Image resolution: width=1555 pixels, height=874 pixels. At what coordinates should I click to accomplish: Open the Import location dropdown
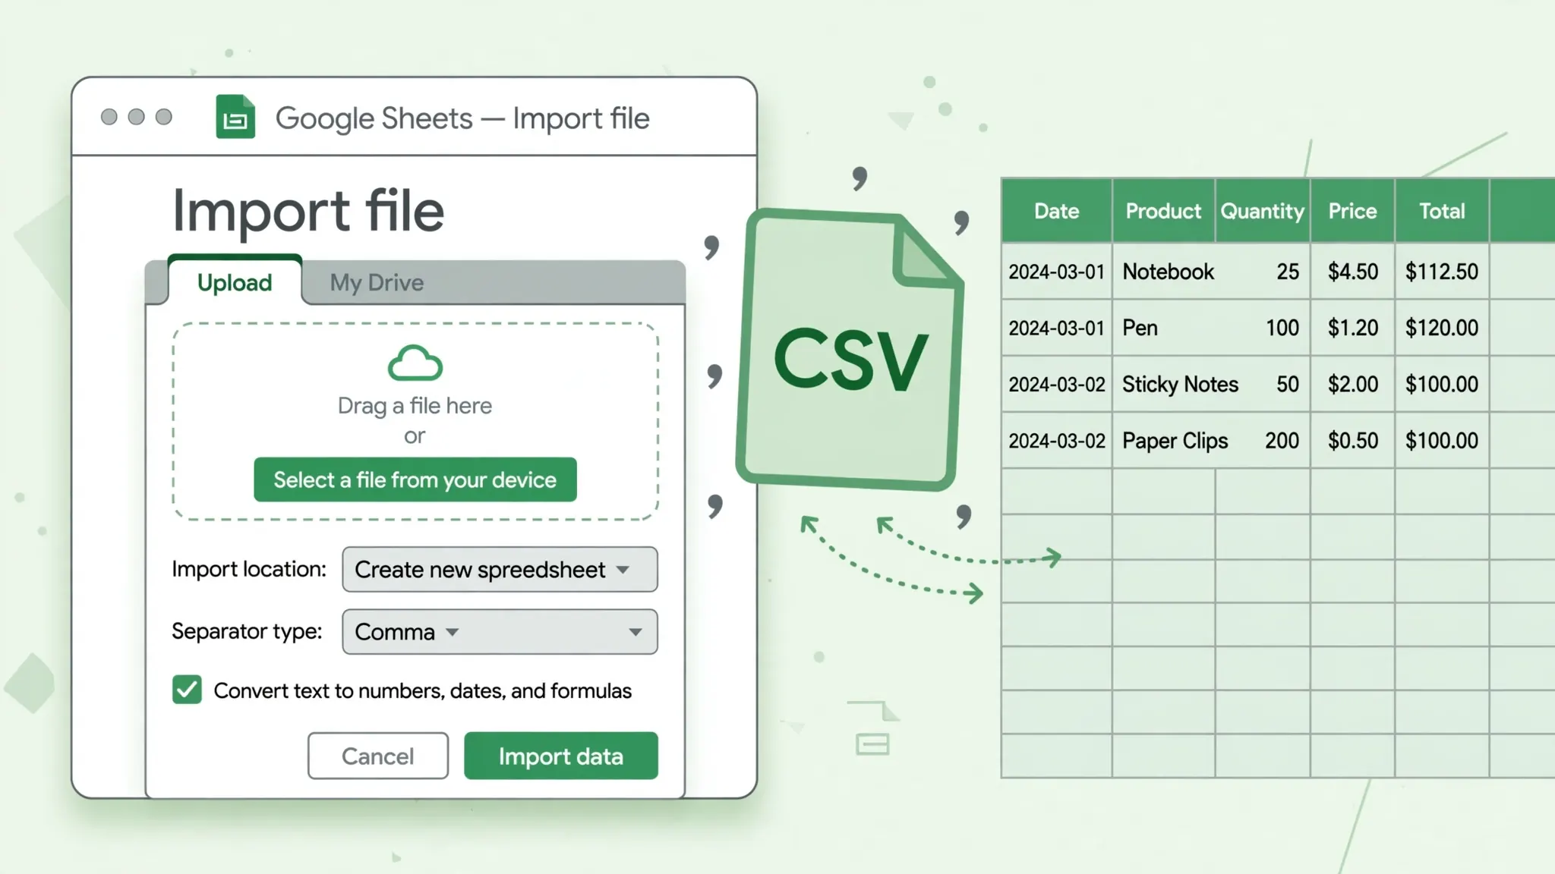pos(500,569)
